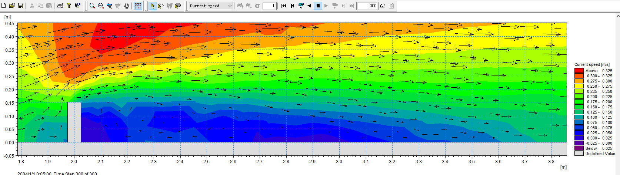This screenshot has height=175, width=620.
Task: Select the Zoom In magnifier
Action: click(x=92, y=6)
